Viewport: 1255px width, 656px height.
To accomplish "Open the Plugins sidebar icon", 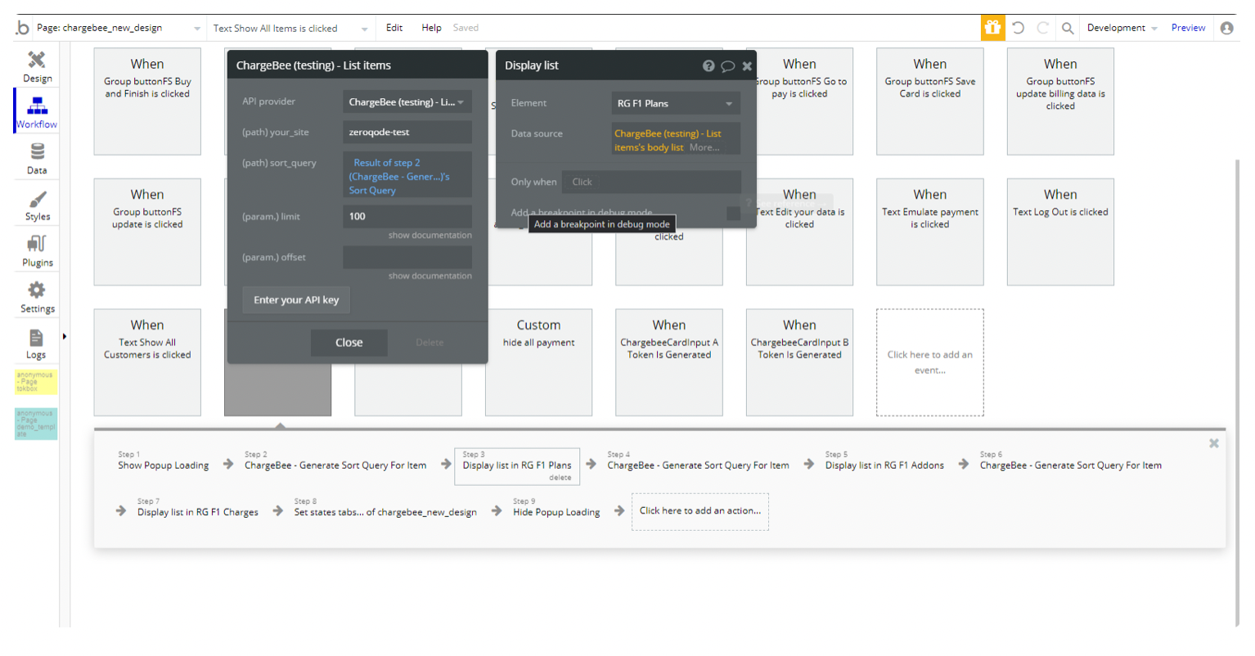I will coord(37,251).
